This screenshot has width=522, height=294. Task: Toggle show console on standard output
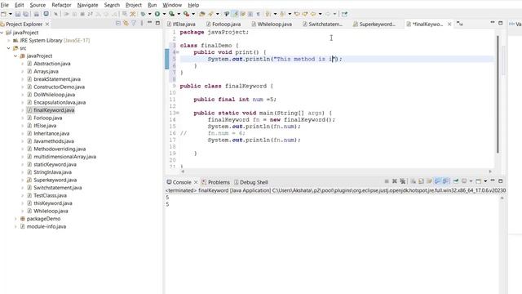point(437,181)
